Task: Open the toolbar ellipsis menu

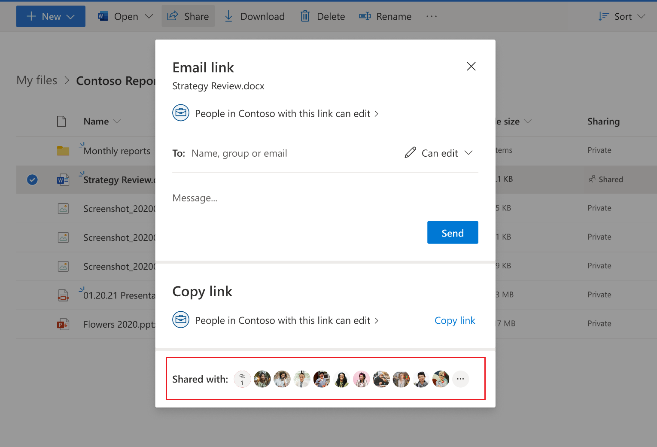Action: 431,16
